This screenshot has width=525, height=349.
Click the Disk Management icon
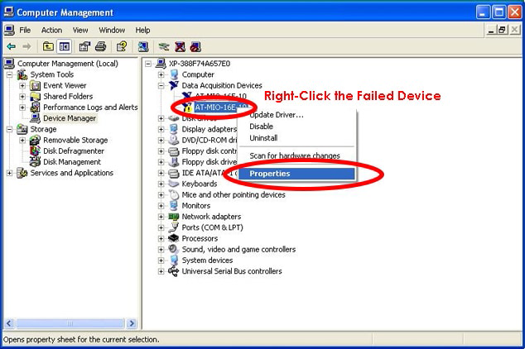click(x=35, y=162)
